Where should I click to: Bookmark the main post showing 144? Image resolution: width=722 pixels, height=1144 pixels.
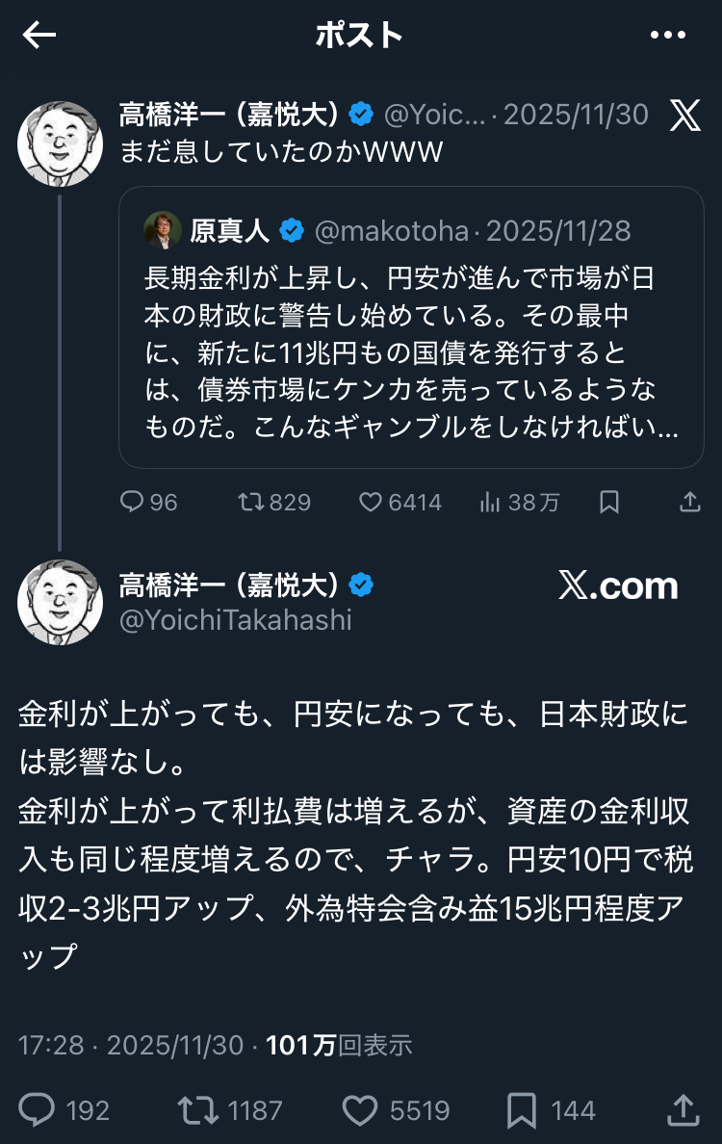tap(522, 1110)
